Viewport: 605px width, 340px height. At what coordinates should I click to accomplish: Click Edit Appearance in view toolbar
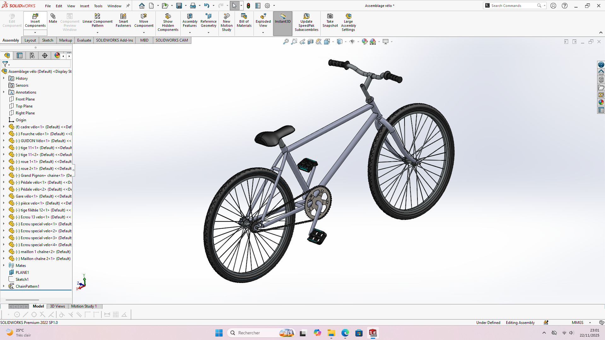(x=364, y=42)
